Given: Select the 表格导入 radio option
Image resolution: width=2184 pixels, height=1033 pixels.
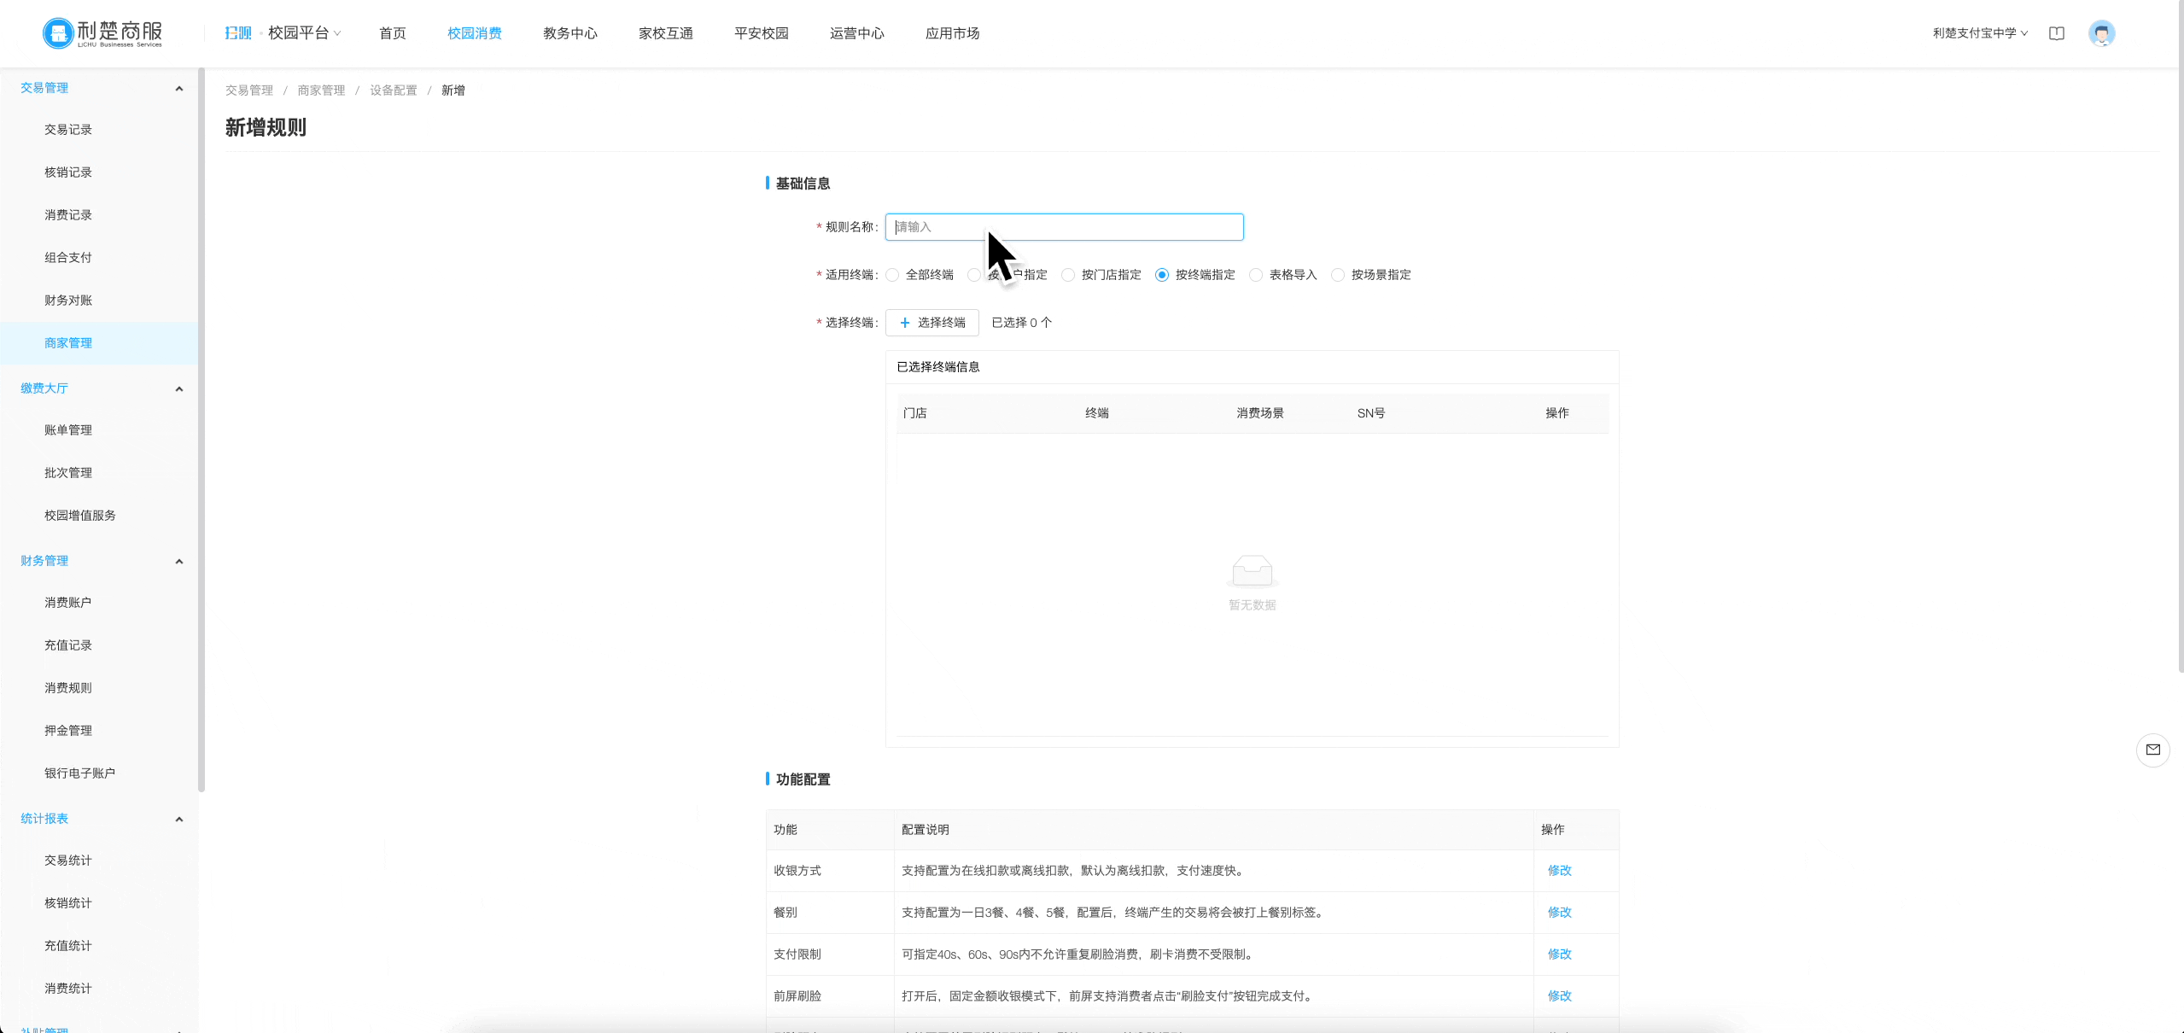Looking at the screenshot, I should (x=1256, y=275).
